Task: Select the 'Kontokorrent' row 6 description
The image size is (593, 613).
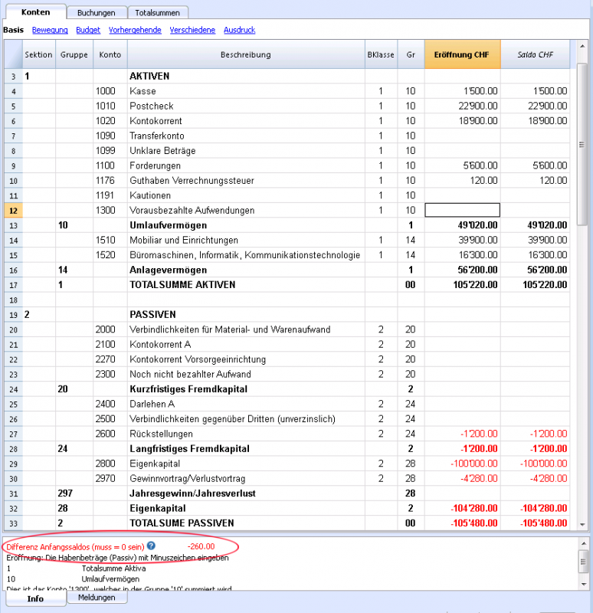Action: point(246,121)
